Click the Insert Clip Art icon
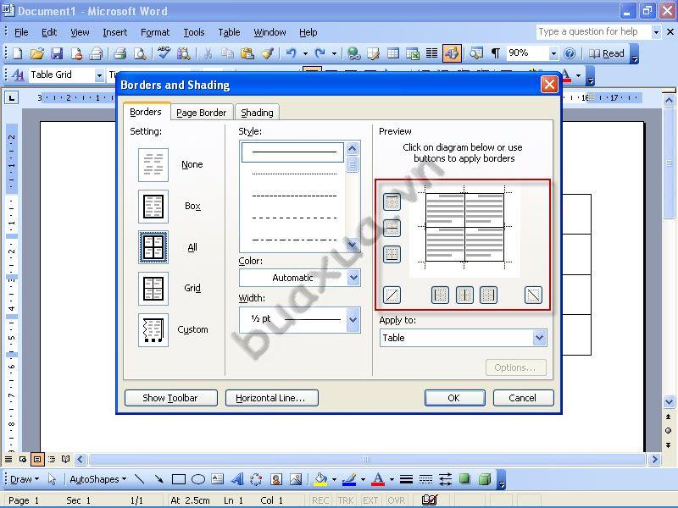This screenshot has width=678, height=508. pyautogui.click(x=276, y=479)
